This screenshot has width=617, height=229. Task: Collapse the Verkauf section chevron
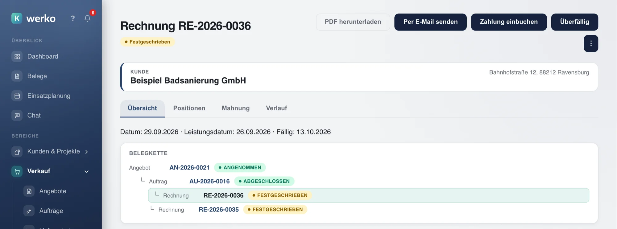click(87, 171)
